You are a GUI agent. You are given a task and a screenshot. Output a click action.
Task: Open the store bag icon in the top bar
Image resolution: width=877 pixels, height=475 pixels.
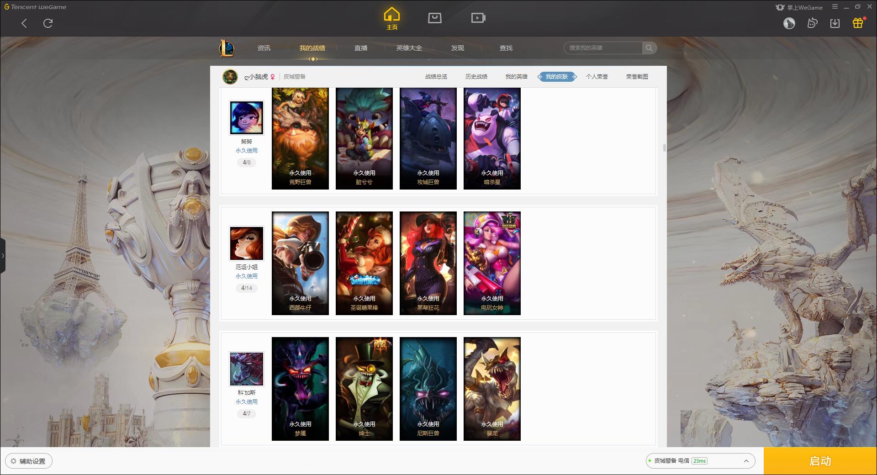click(434, 18)
